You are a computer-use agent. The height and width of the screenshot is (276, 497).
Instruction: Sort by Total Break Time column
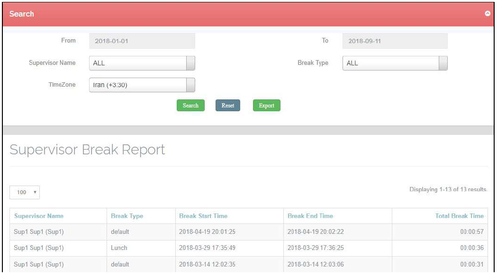point(459,216)
